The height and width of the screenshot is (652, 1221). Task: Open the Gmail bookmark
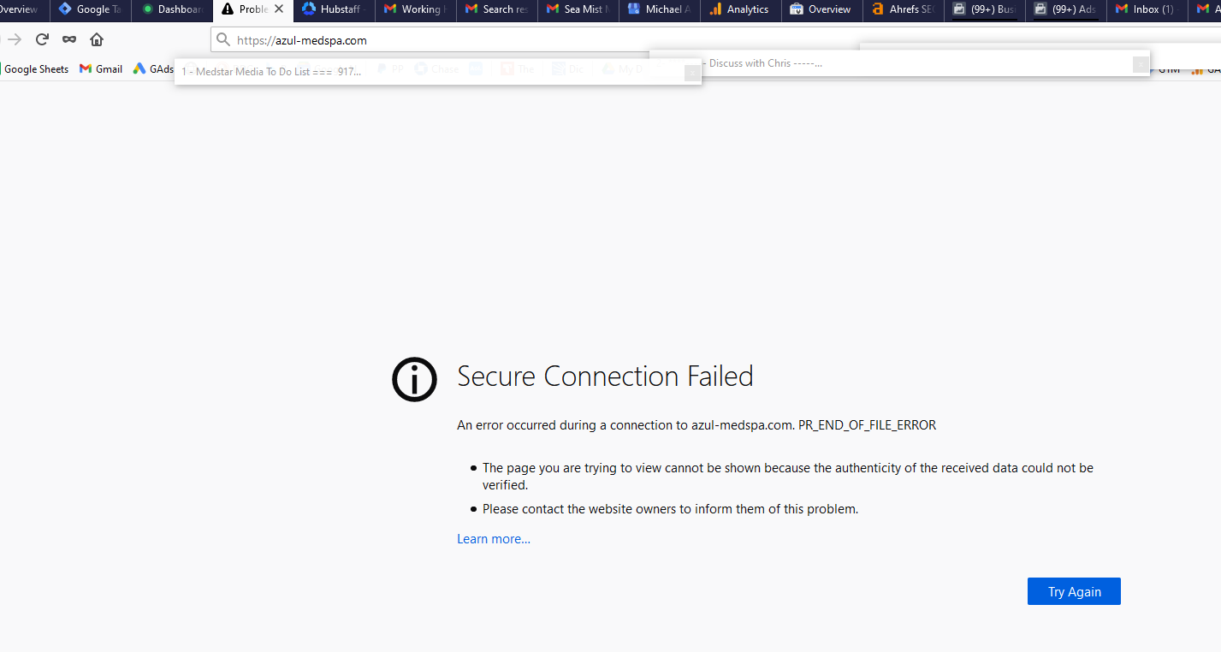[x=101, y=69]
